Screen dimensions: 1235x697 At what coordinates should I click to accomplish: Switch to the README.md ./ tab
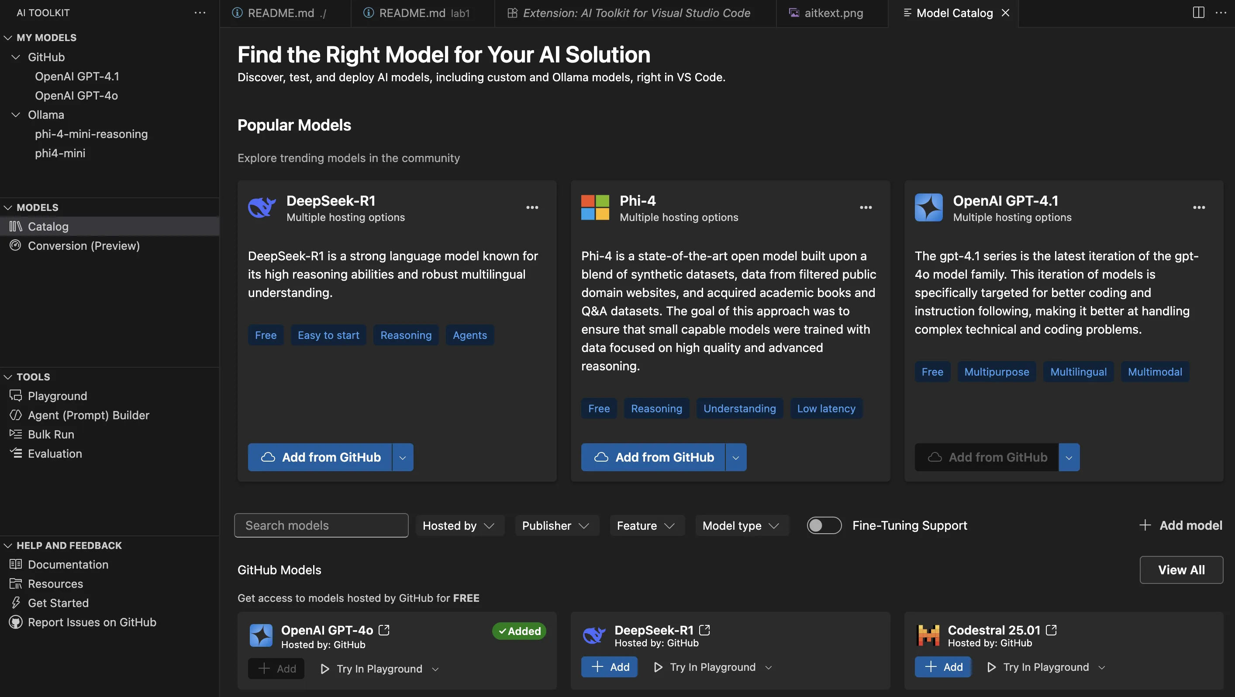point(286,13)
